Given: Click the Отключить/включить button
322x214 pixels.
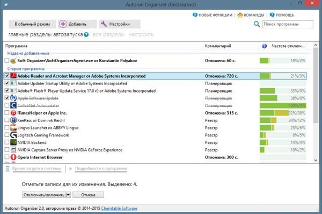Looking at the screenshot, I should [x=44, y=195].
